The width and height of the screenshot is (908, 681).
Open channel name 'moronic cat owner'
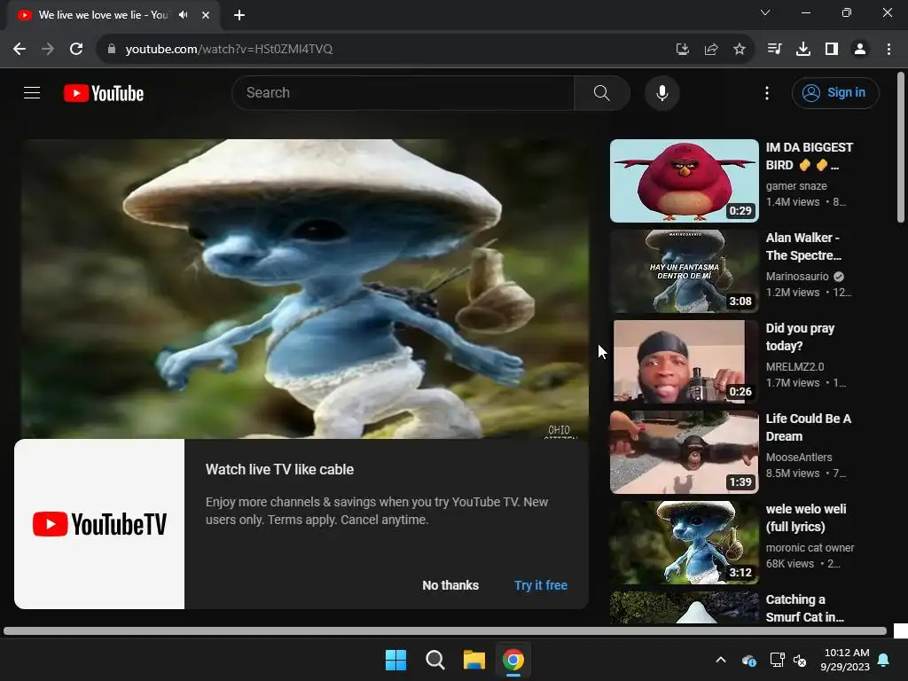click(810, 547)
